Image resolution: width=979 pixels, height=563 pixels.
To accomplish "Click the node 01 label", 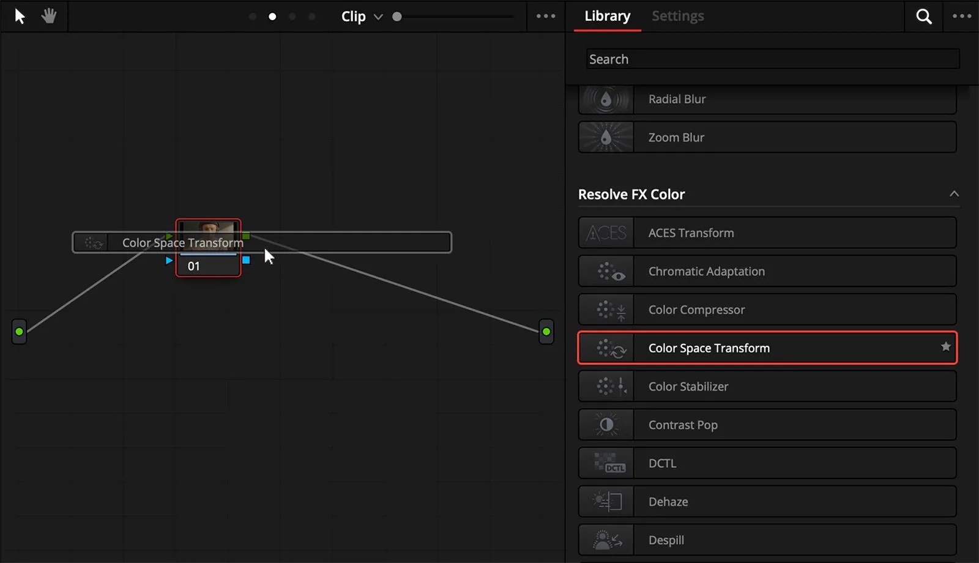I will pos(193,266).
